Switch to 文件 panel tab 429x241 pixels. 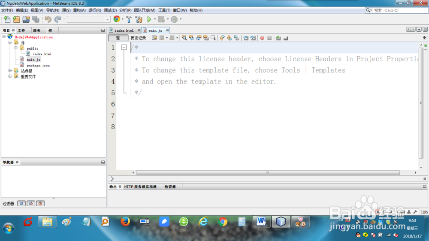pyautogui.click(x=21, y=30)
